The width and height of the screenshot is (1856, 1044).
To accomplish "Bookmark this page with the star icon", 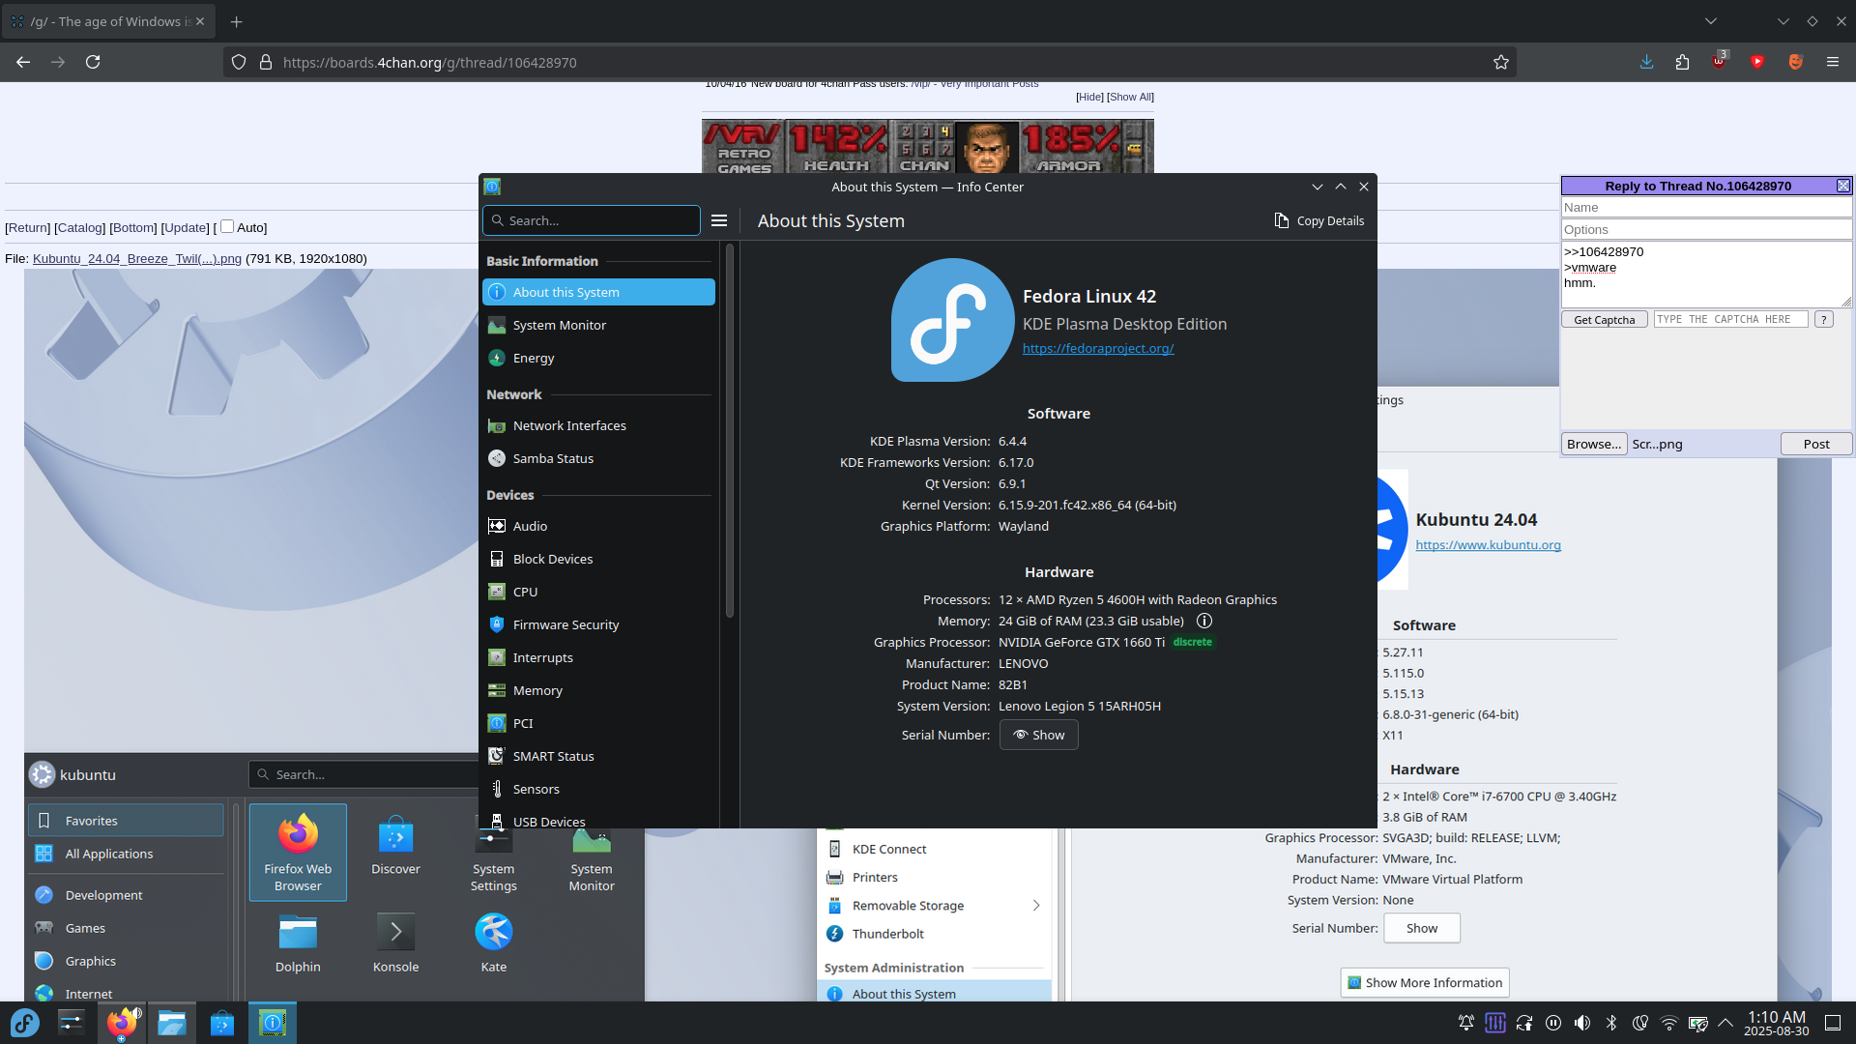I will click(x=1500, y=62).
